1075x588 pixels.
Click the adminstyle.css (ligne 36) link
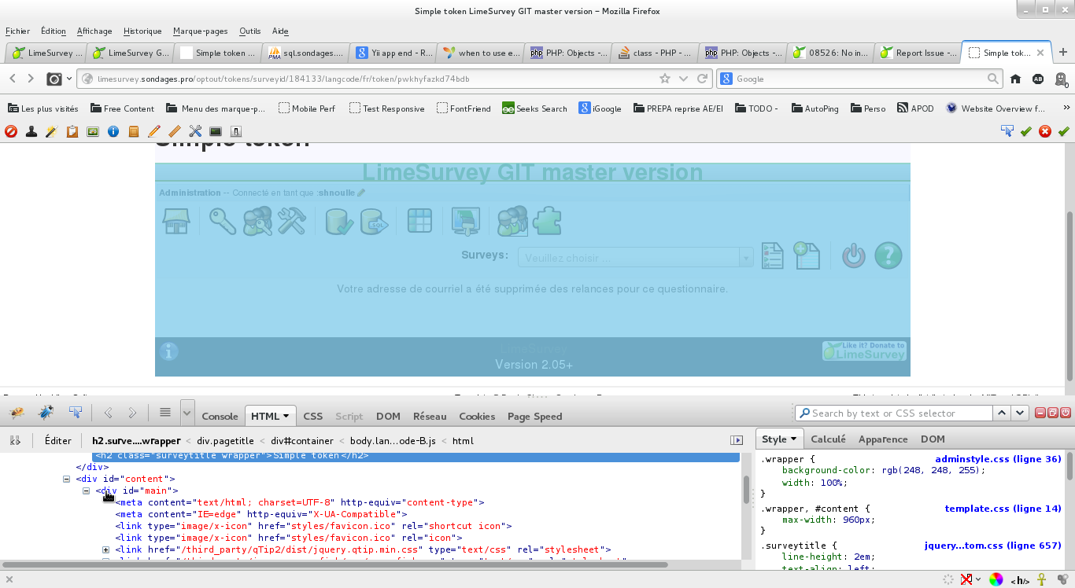click(998, 459)
